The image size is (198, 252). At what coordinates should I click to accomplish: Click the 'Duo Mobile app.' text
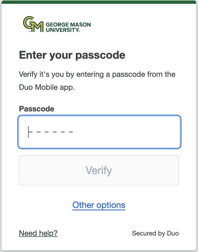[47, 88]
